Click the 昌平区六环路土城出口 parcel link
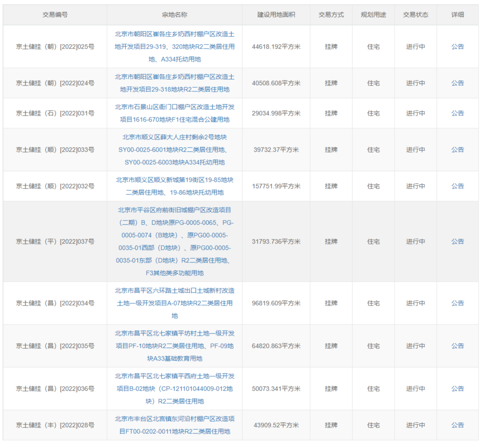The height and width of the screenshot is (446, 483). pyautogui.click(x=174, y=303)
